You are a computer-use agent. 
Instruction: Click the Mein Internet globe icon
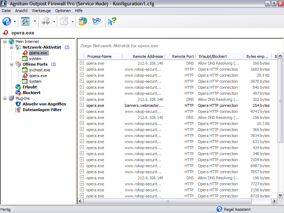11,42
